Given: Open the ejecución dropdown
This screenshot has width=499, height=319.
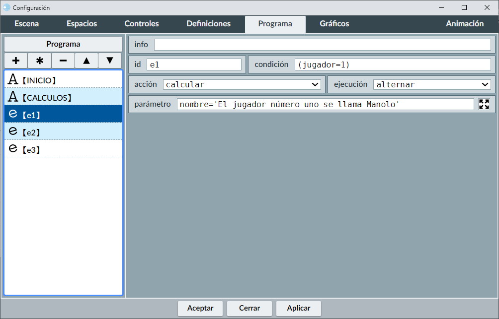Looking at the screenshot, I should 432,84.
